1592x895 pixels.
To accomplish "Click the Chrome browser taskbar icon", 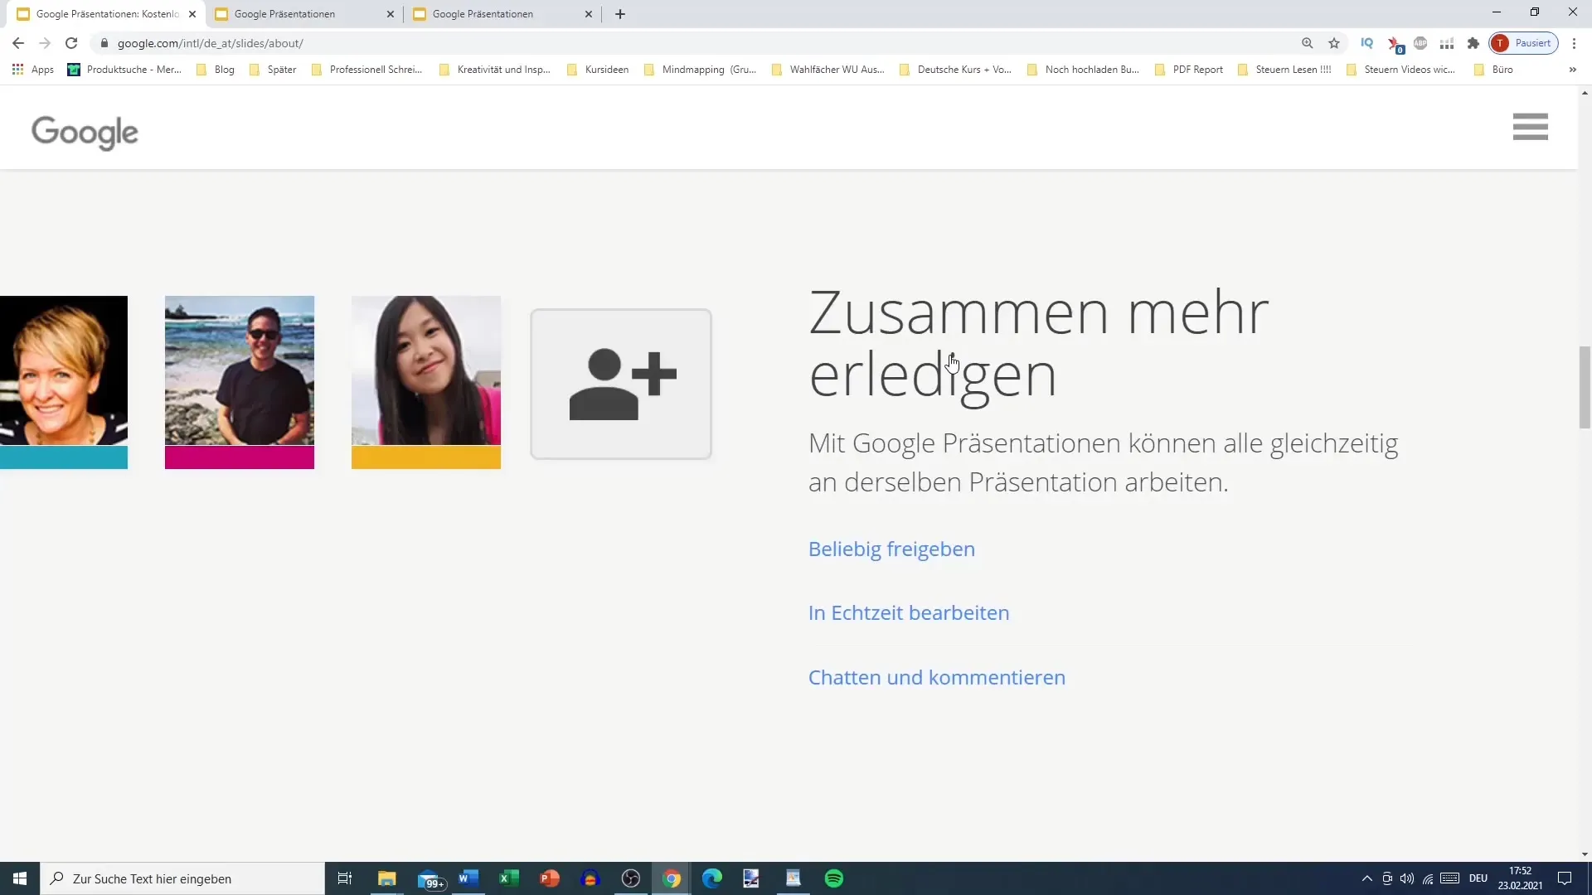I will (672, 878).
